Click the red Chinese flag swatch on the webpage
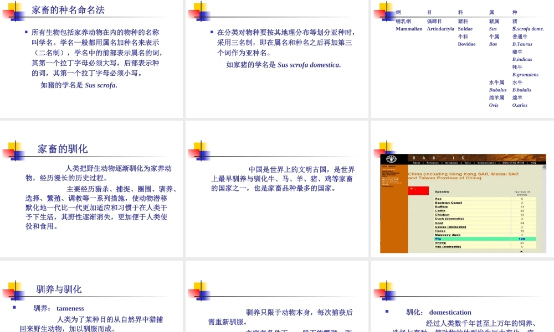554x332 pixels. tap(419, 190)
